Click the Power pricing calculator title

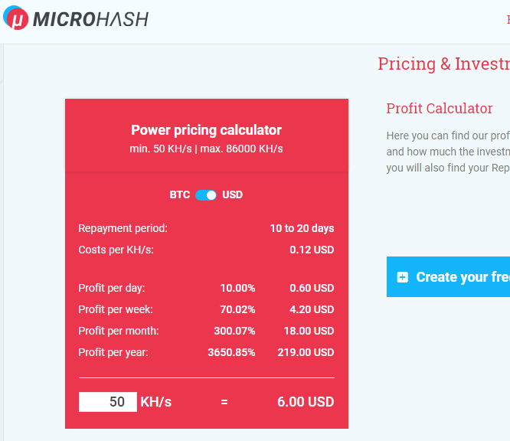click(206, 130)
